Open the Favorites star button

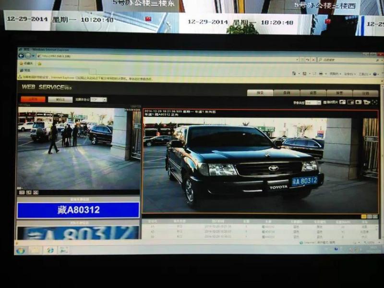click(26, 63)
